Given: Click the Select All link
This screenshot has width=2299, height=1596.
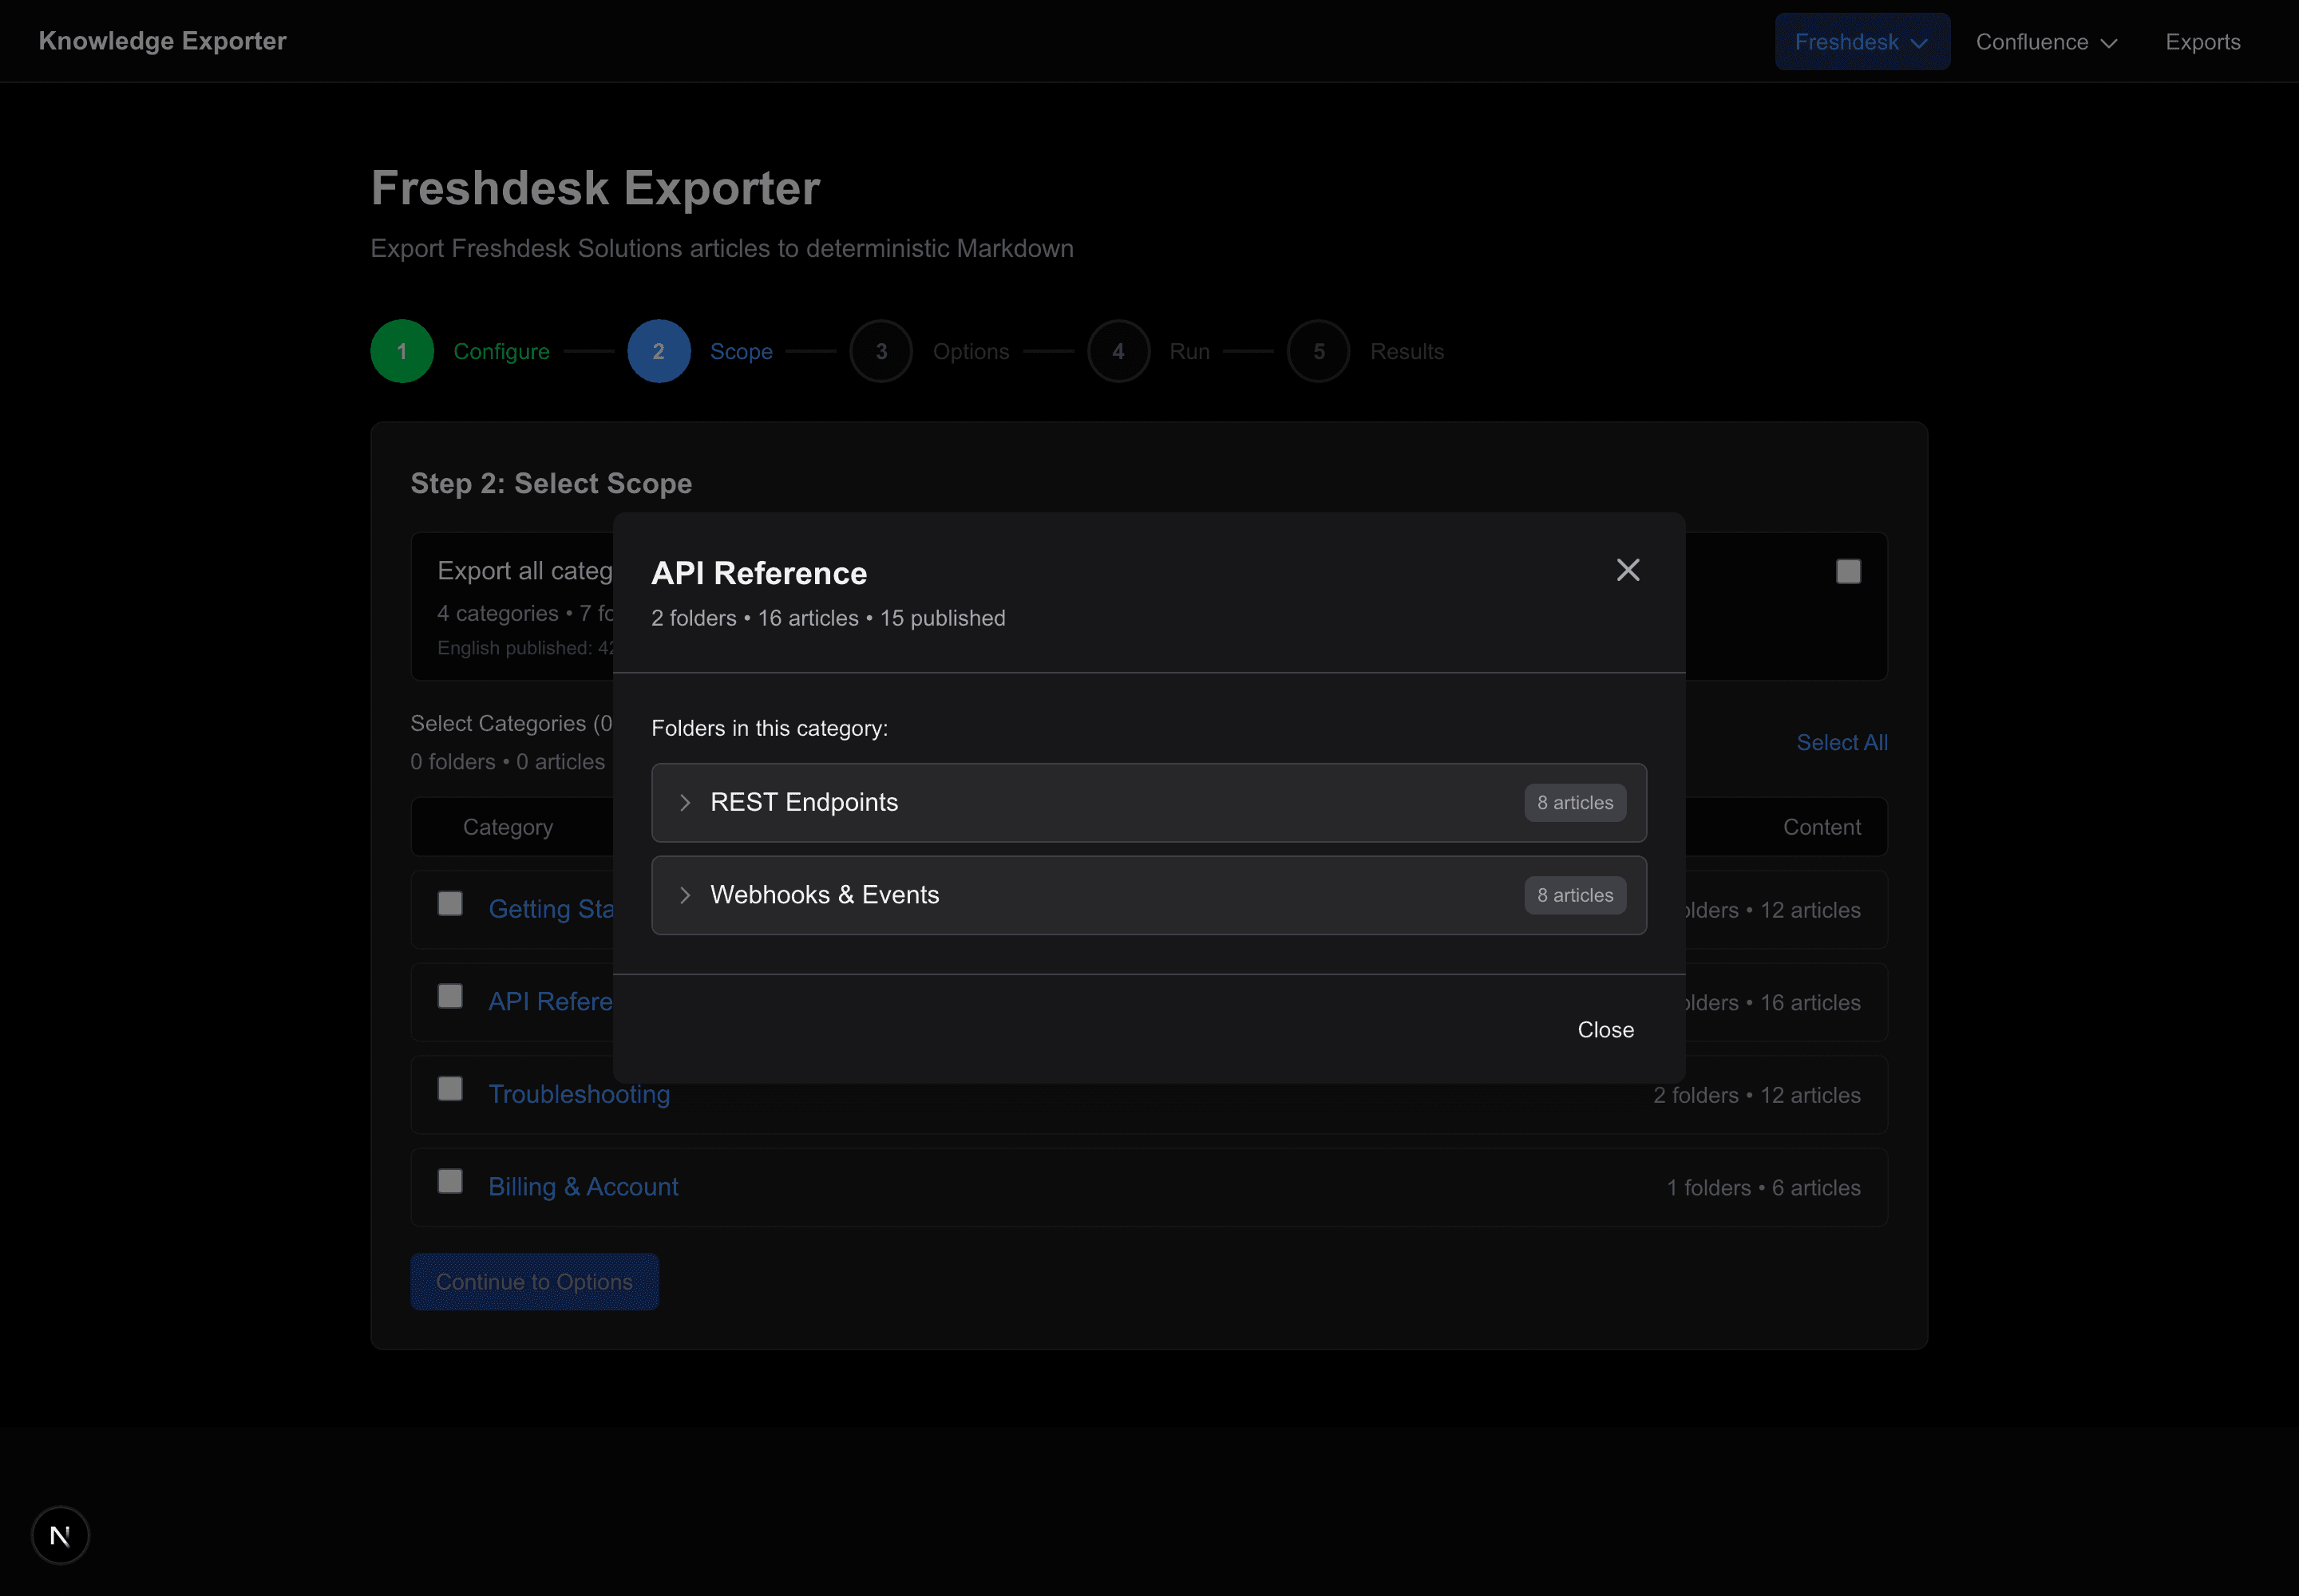Looking at the screenshot, I should pyautogui.click(x=1842, y=743).
